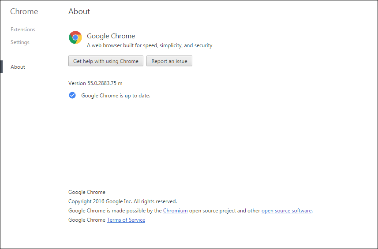The image size is (378, 249).
Task: Click the Google Chrome logo icon
Action: [75, 37]
